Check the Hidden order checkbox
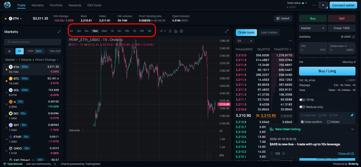The image size is (361, 167). click(x=329, y=122)
